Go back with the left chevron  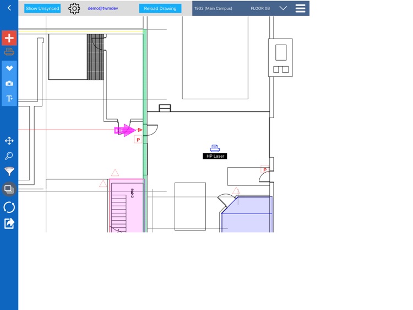pyautogui.click(x=9, y=8)
